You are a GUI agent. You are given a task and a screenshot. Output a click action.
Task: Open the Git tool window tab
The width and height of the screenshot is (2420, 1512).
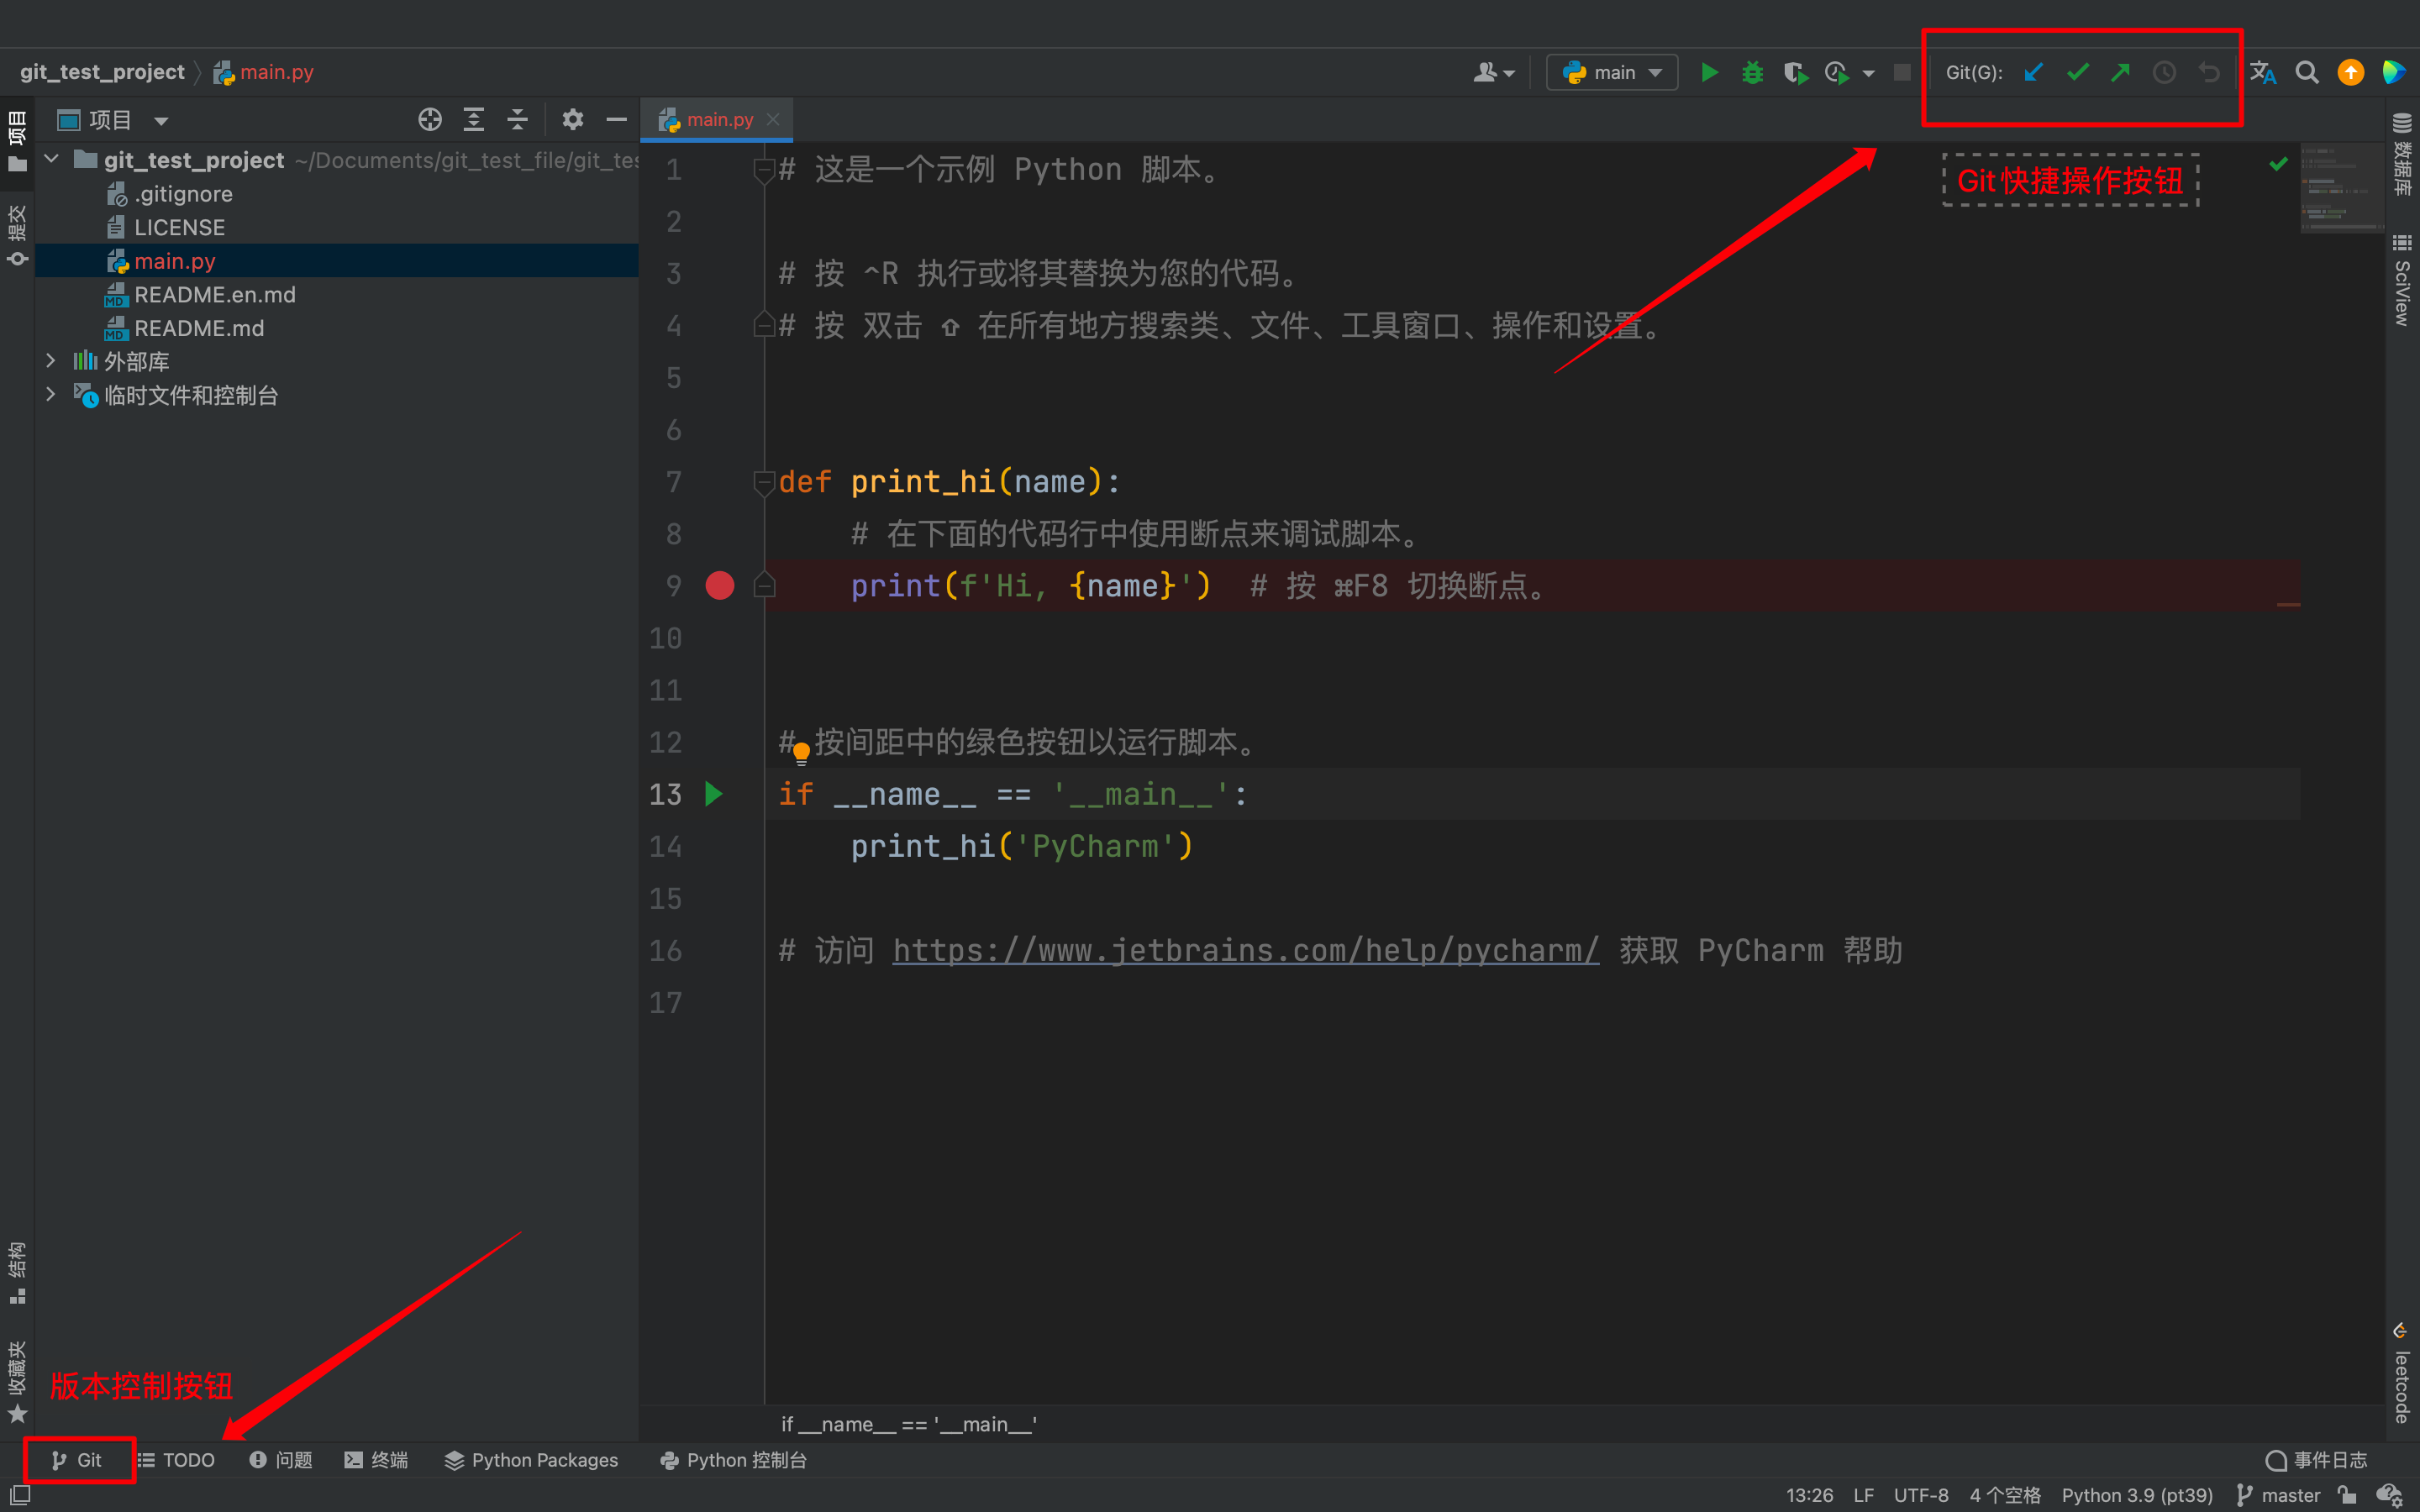pyautogui.click(x=77, y=1460)
